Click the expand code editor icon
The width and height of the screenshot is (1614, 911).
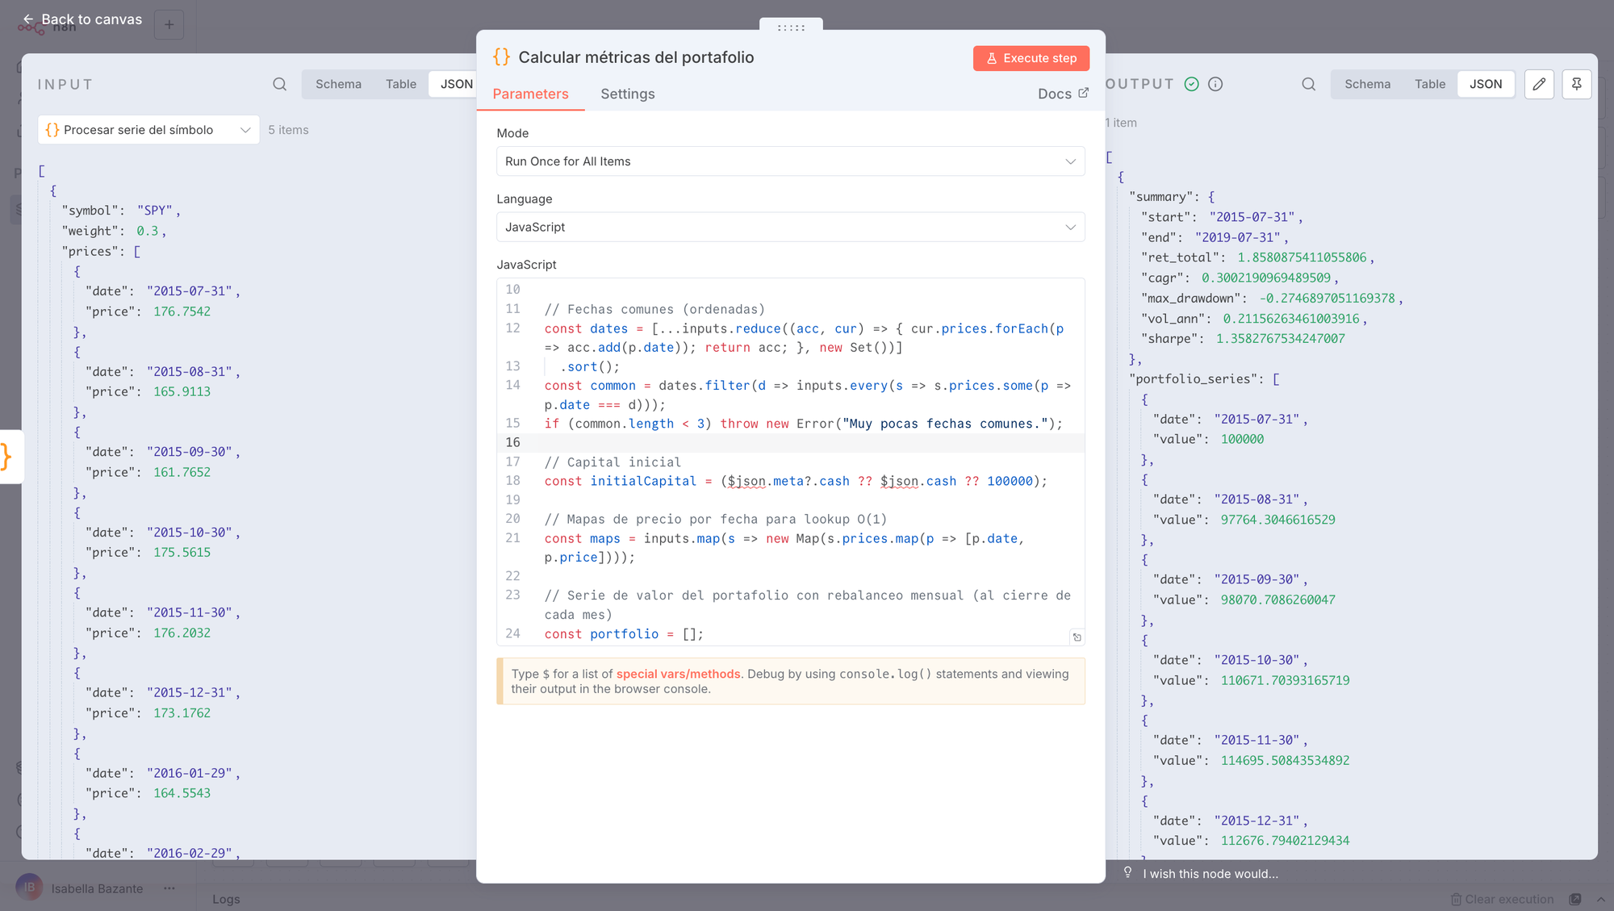pyautogui.click(x=1077, y=637)
